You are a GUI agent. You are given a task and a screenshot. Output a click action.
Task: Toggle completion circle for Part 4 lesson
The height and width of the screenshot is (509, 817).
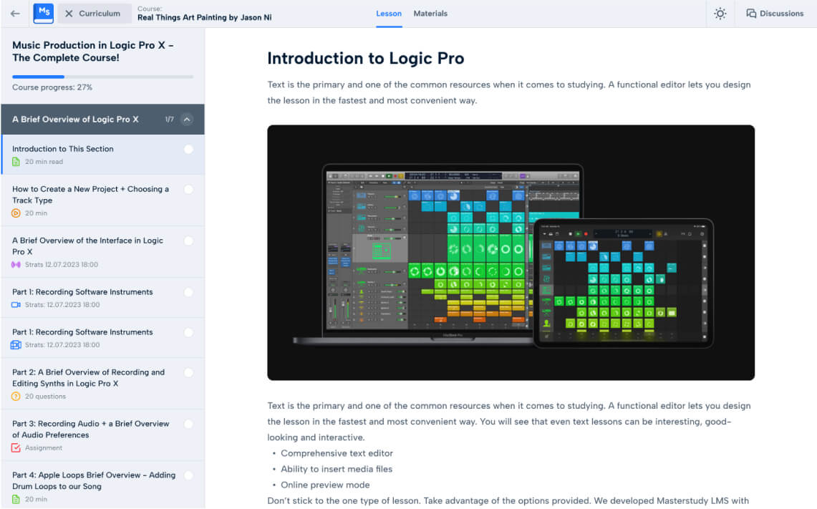(188, 475)
